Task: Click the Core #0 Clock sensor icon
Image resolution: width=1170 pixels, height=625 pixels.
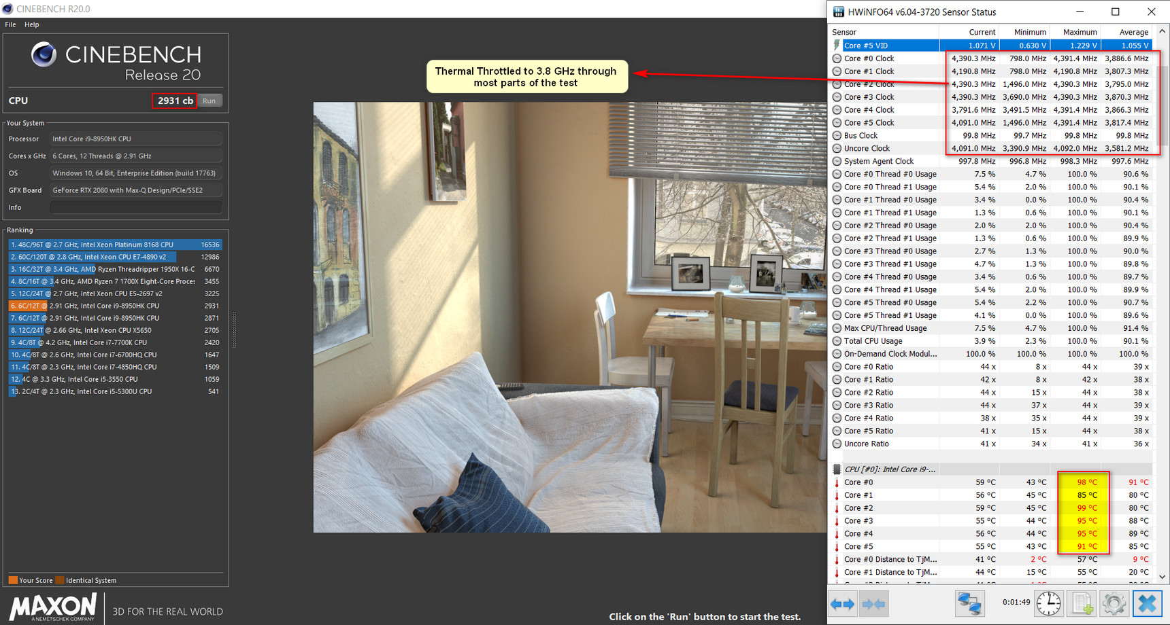Action: pyautogui.click(x=837, y=58)
